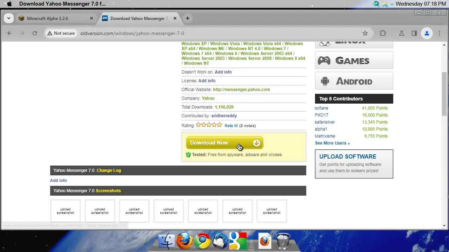Go back to the previous page
Image resolution: width=449 pixels, height=252 pixels.
point(9,33)
